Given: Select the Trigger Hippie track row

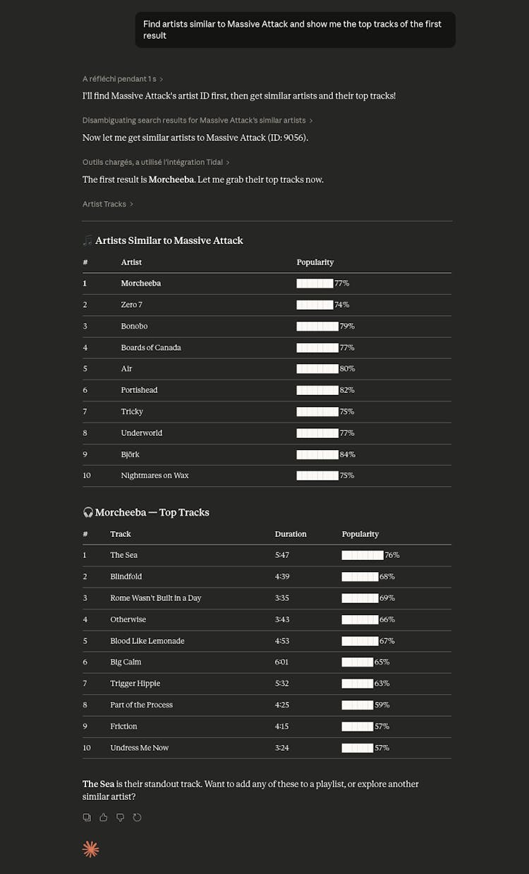Looking at the screenshot, I should tap(135, 684).
